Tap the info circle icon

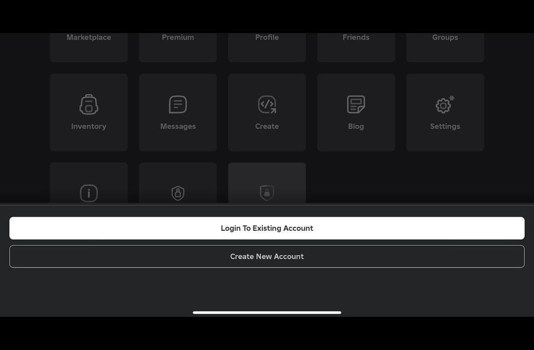point(89,193)
